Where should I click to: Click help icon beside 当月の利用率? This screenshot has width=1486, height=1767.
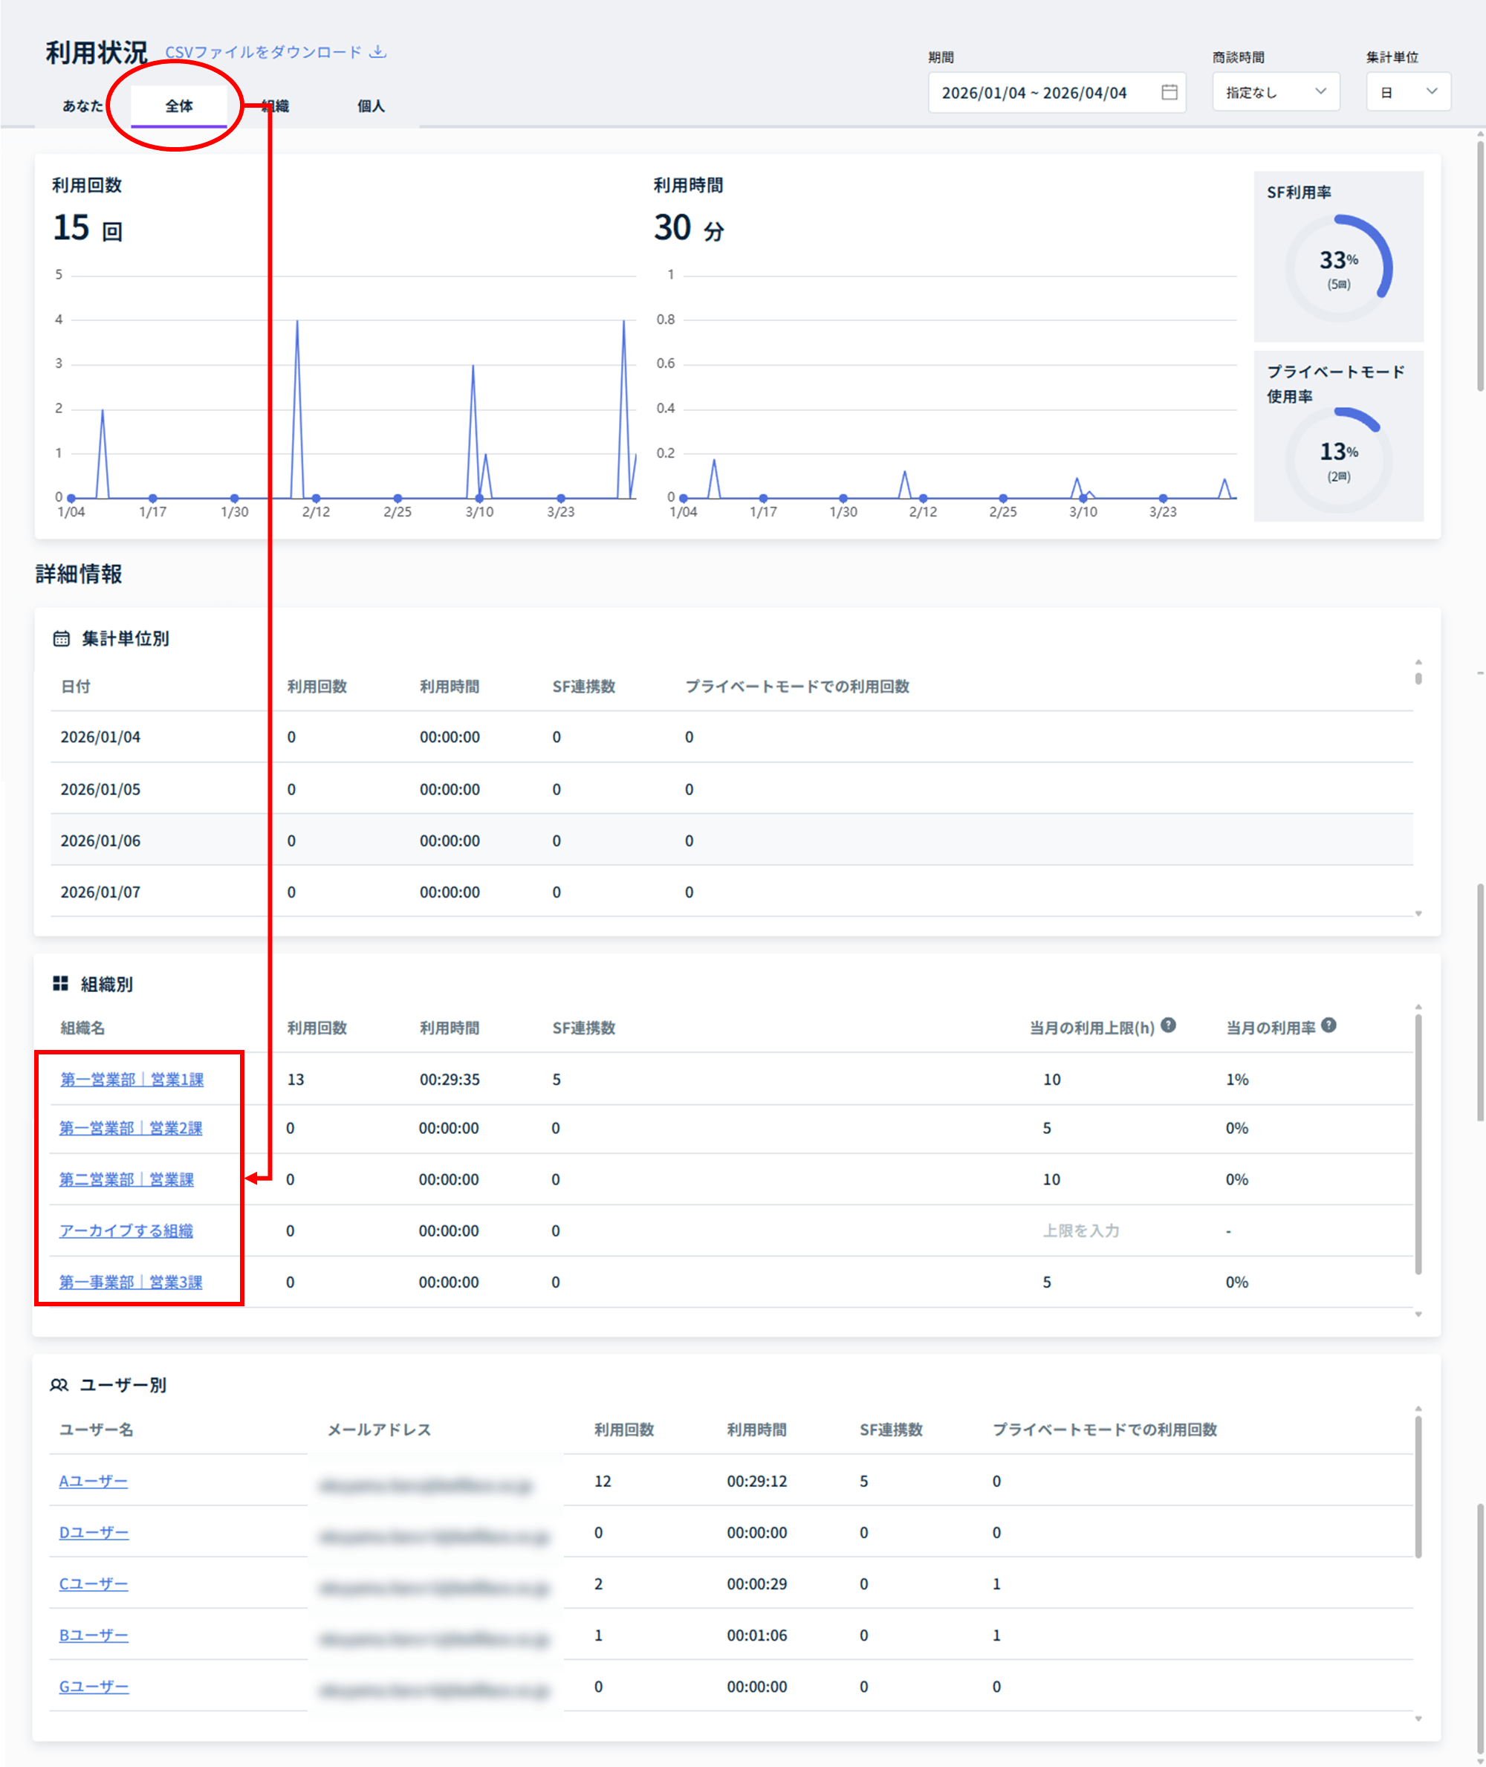coord(1328,1025)
